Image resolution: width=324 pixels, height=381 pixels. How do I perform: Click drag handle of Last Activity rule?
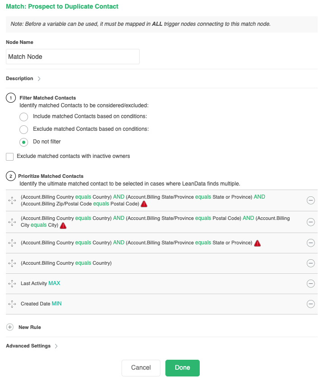click(12, 284)
